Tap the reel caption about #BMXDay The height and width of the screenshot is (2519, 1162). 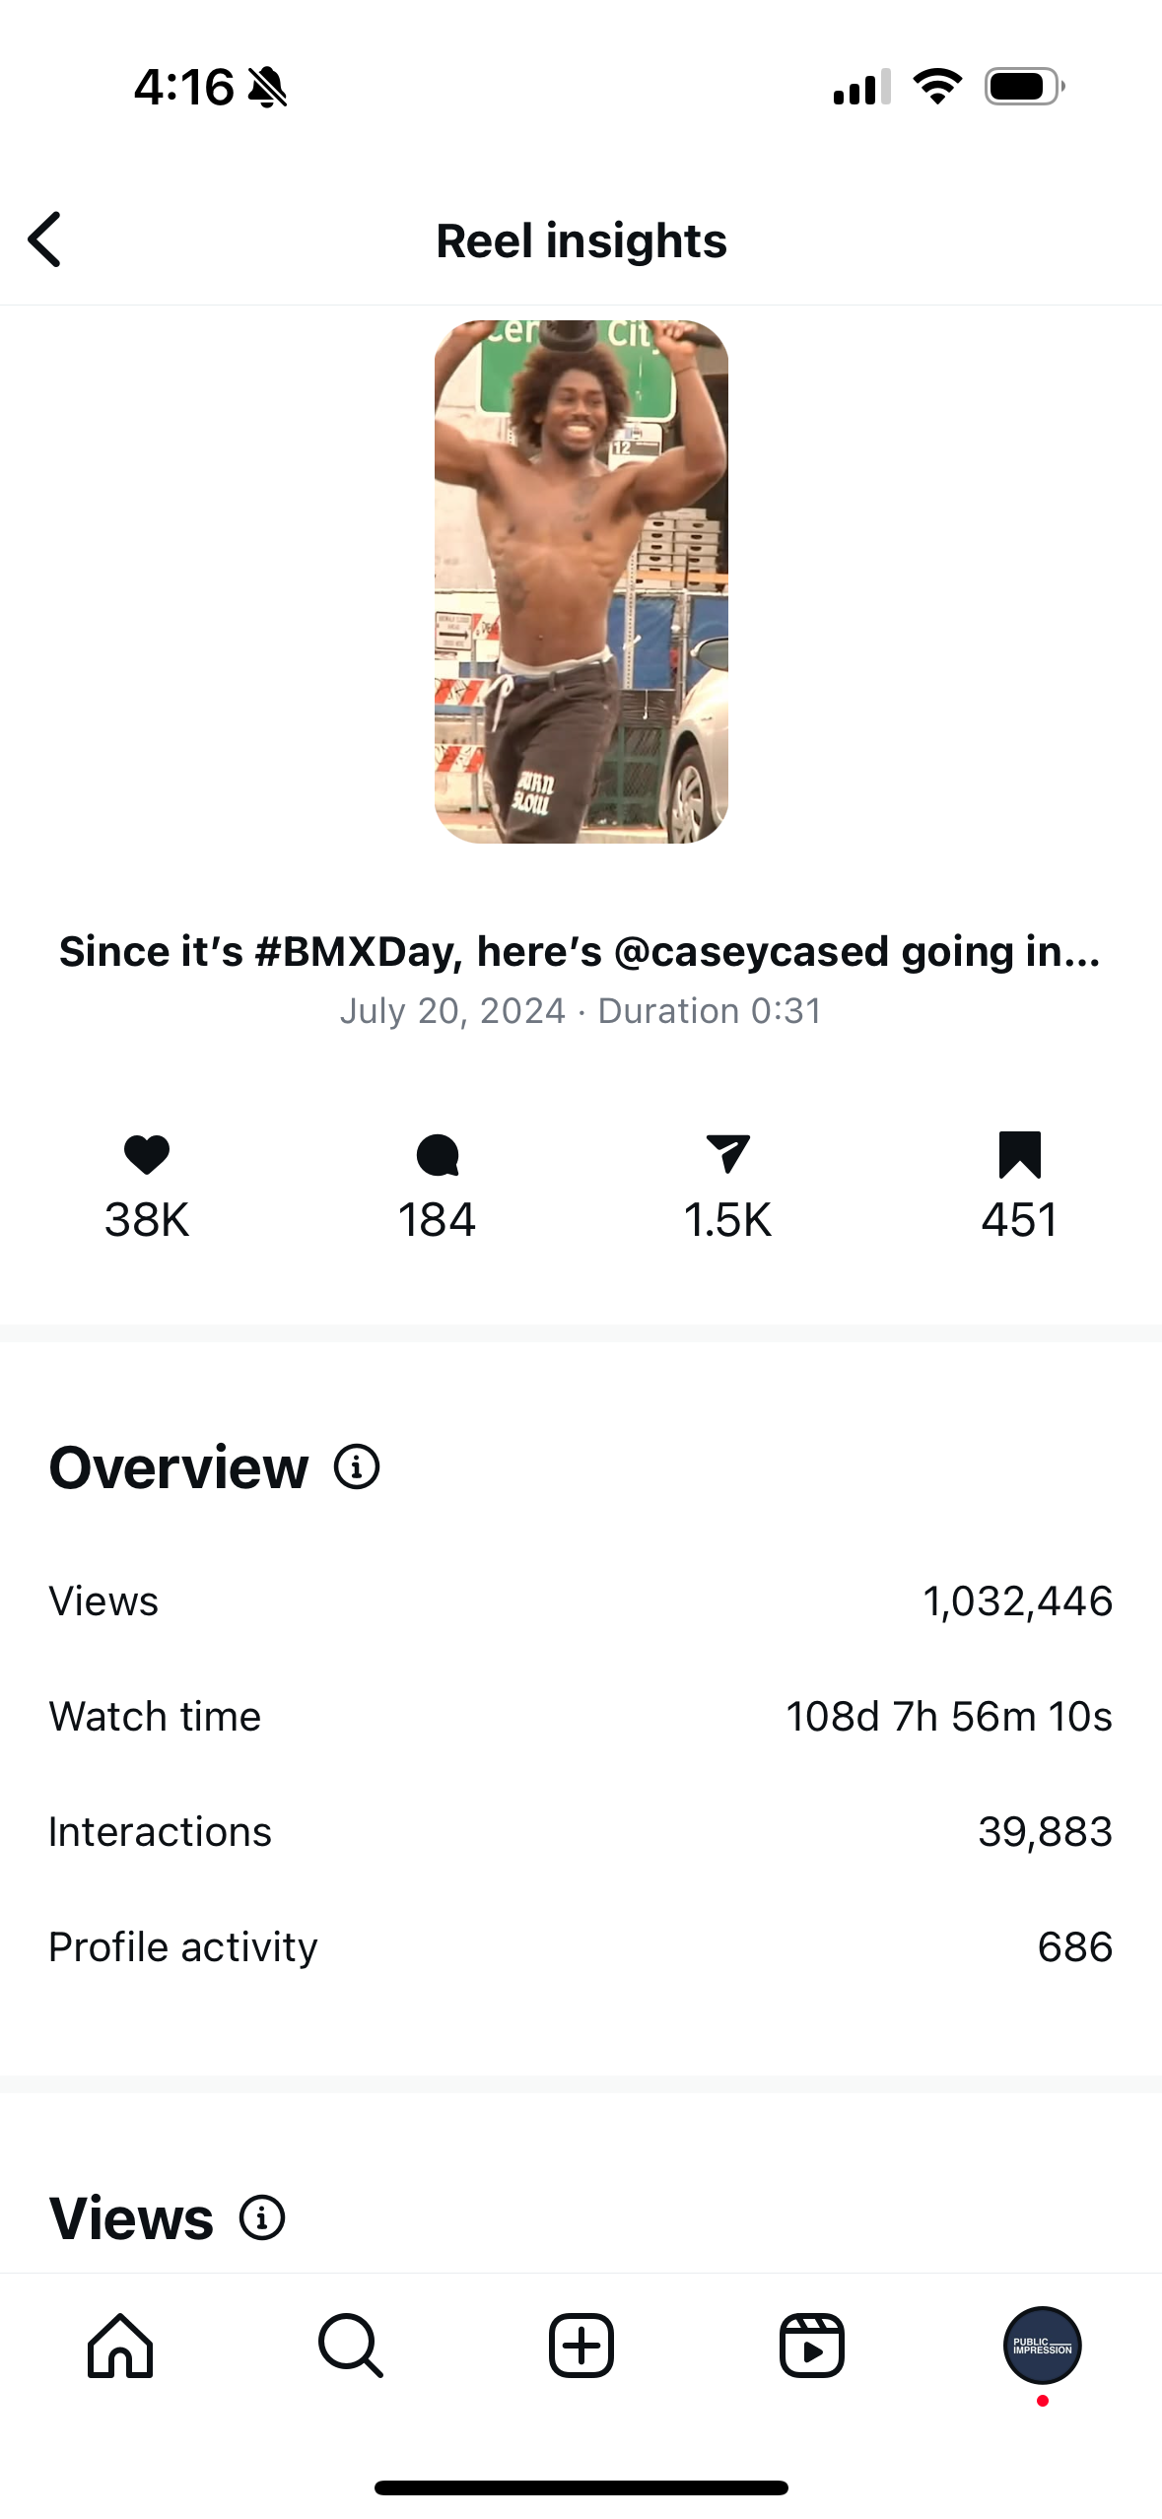[x=581, y=951]
